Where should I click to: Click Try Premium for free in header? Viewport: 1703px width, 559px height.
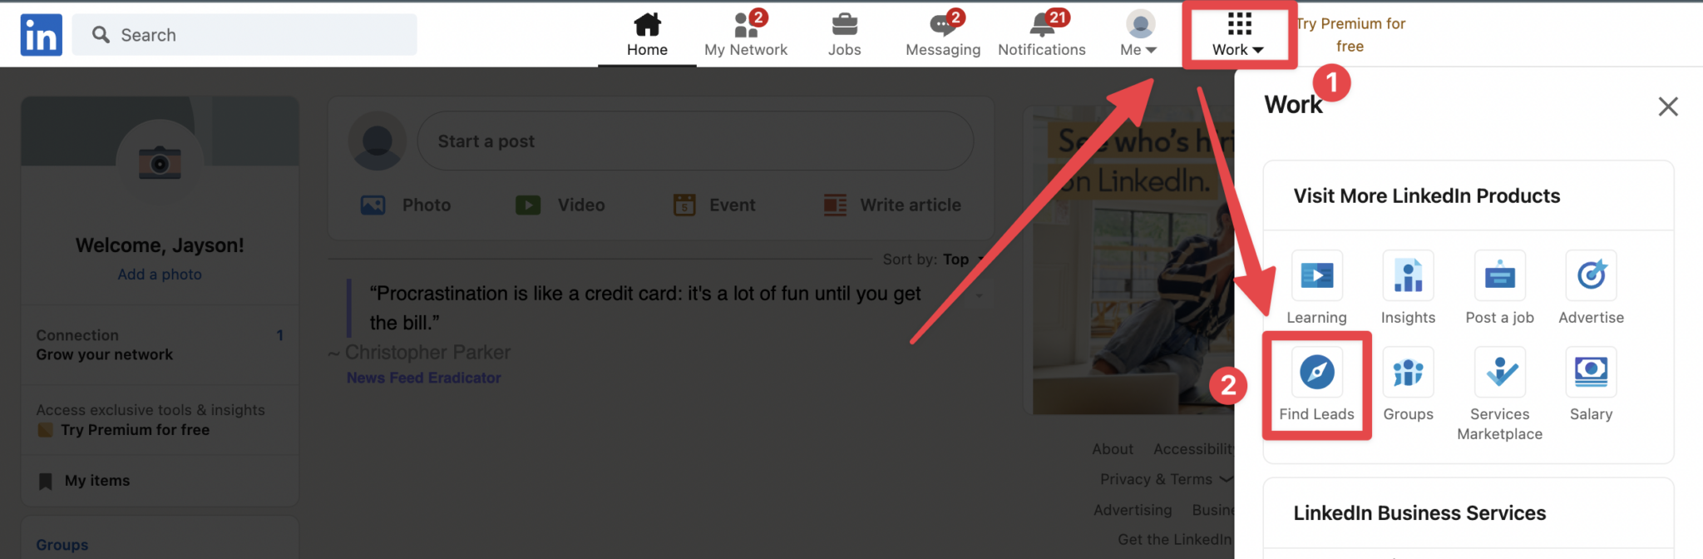1350,35
